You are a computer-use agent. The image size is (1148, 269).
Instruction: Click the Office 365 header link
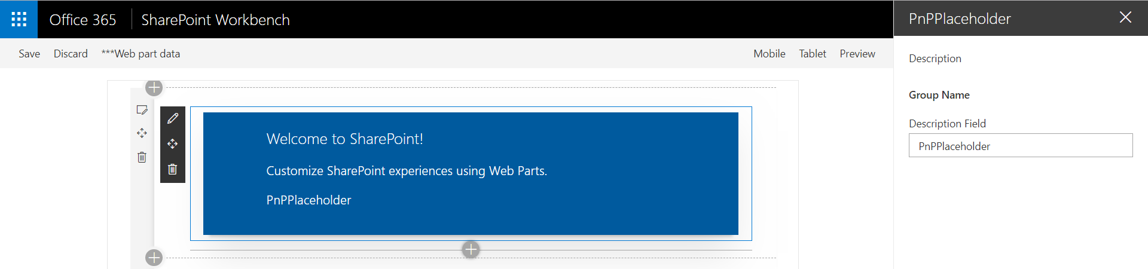[x=83, y=20]
